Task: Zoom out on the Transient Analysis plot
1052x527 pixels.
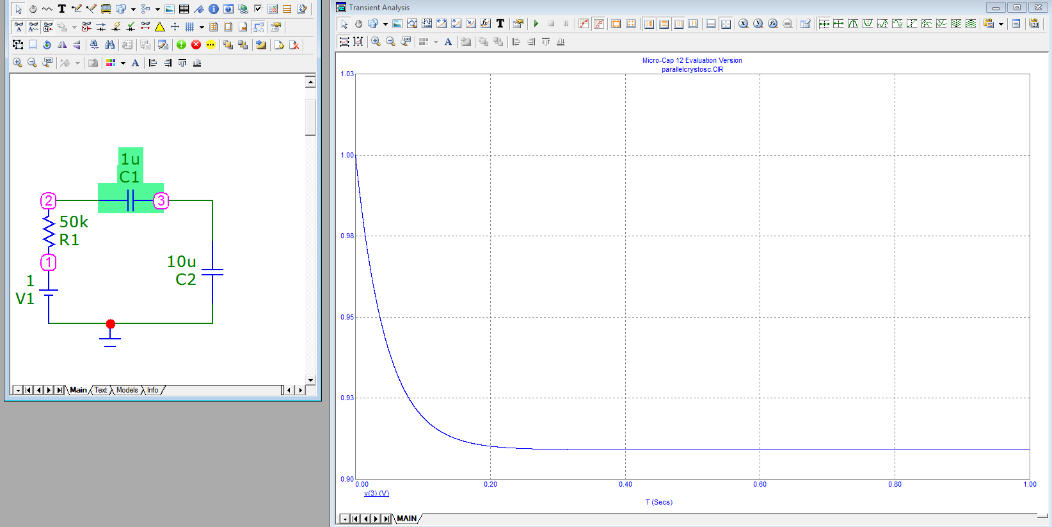Action: point(390,42)
